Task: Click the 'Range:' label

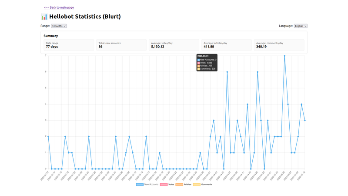Action: click(x=45, y=26)
